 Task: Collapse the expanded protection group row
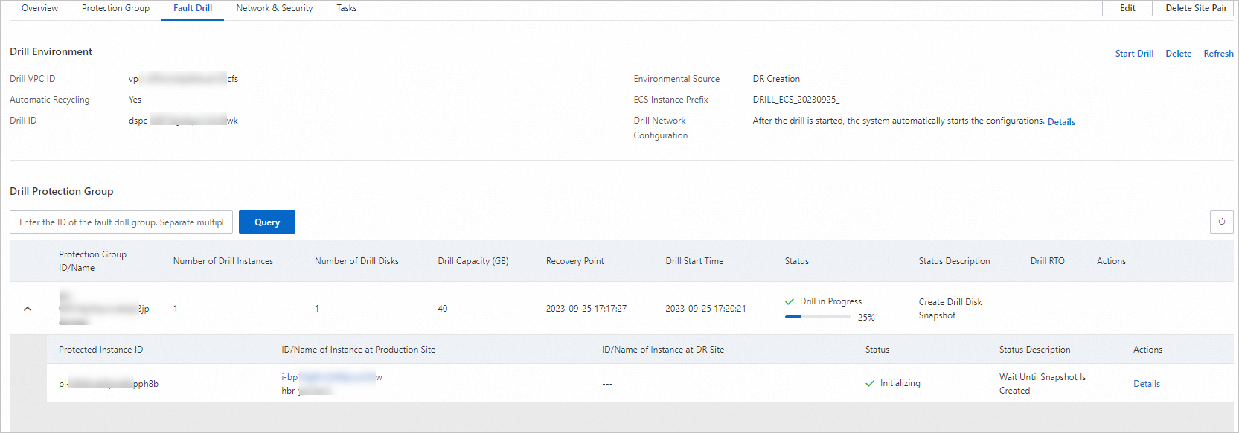coord(28,309)
